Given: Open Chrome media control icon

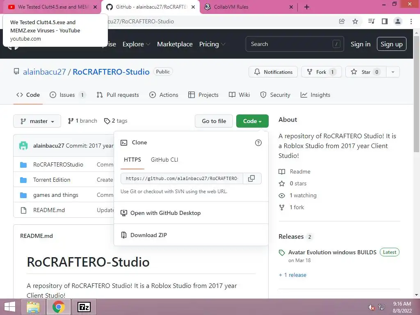Looking at the screenshot, I should point(371,21).
